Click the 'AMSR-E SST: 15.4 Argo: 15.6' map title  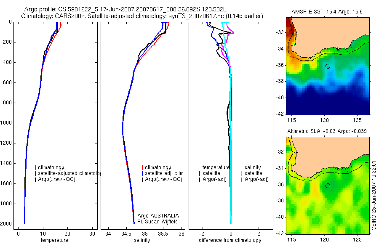(327, 12)
